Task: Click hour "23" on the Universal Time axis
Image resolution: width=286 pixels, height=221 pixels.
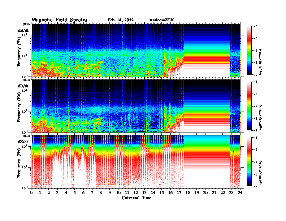Action: [231, 192]
